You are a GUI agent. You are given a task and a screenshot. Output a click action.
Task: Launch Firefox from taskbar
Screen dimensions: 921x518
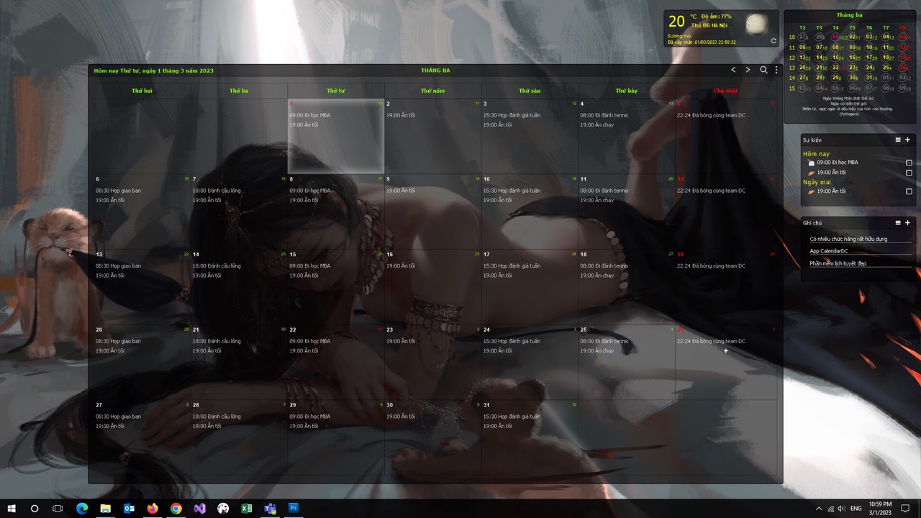[x=153, y=508]
